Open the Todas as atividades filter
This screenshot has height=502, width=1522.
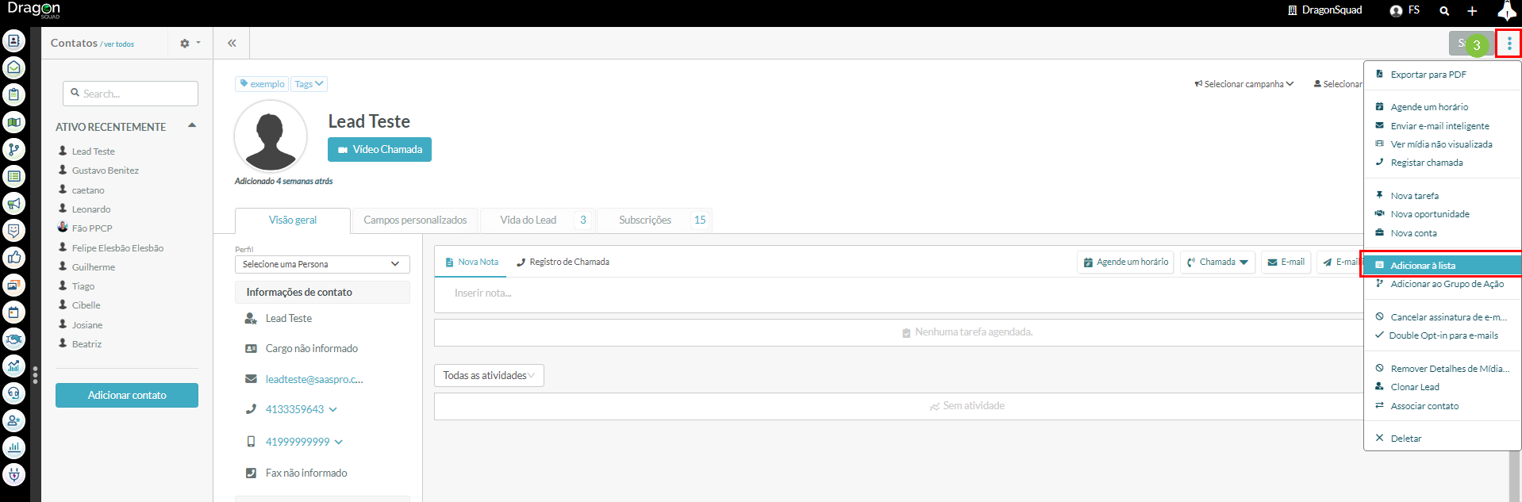pos(489,375)
